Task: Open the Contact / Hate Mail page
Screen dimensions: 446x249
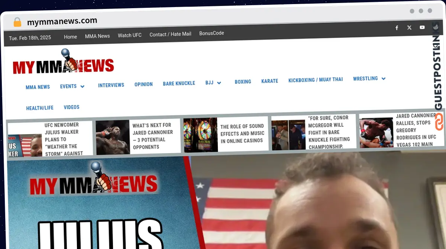Action: point(170,34)
